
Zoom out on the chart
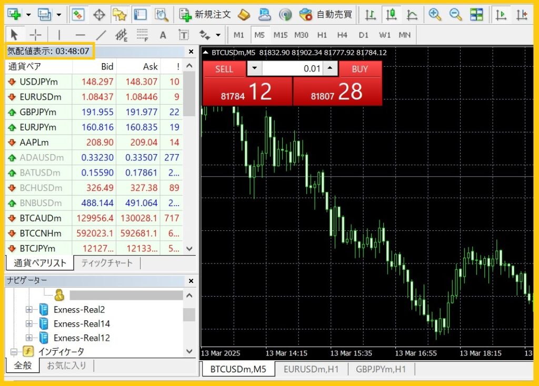(x=455, y=14)
